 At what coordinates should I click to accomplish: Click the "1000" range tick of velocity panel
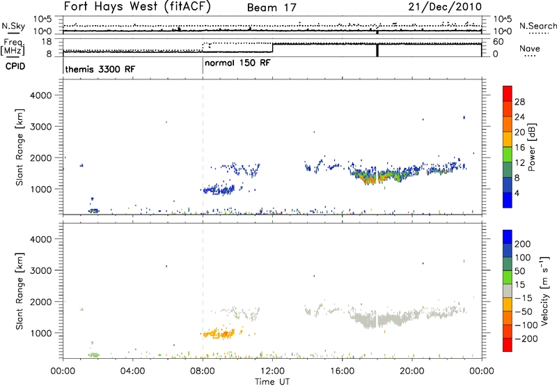coord(40,333)
